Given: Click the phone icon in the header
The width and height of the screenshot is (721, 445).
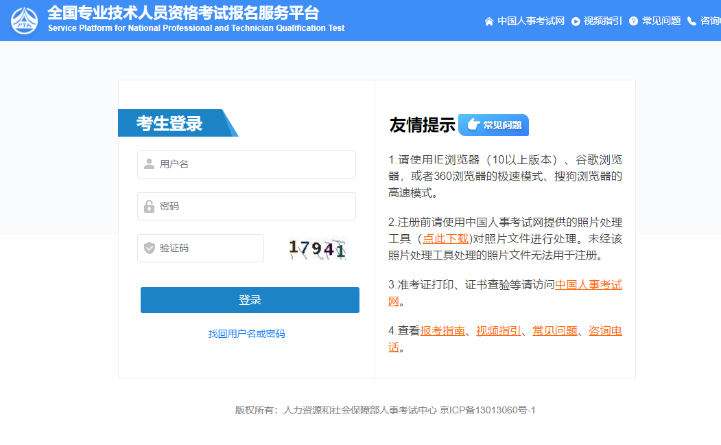Looking at the screenshot, I should pyautogui.click(x=692, y=21).
